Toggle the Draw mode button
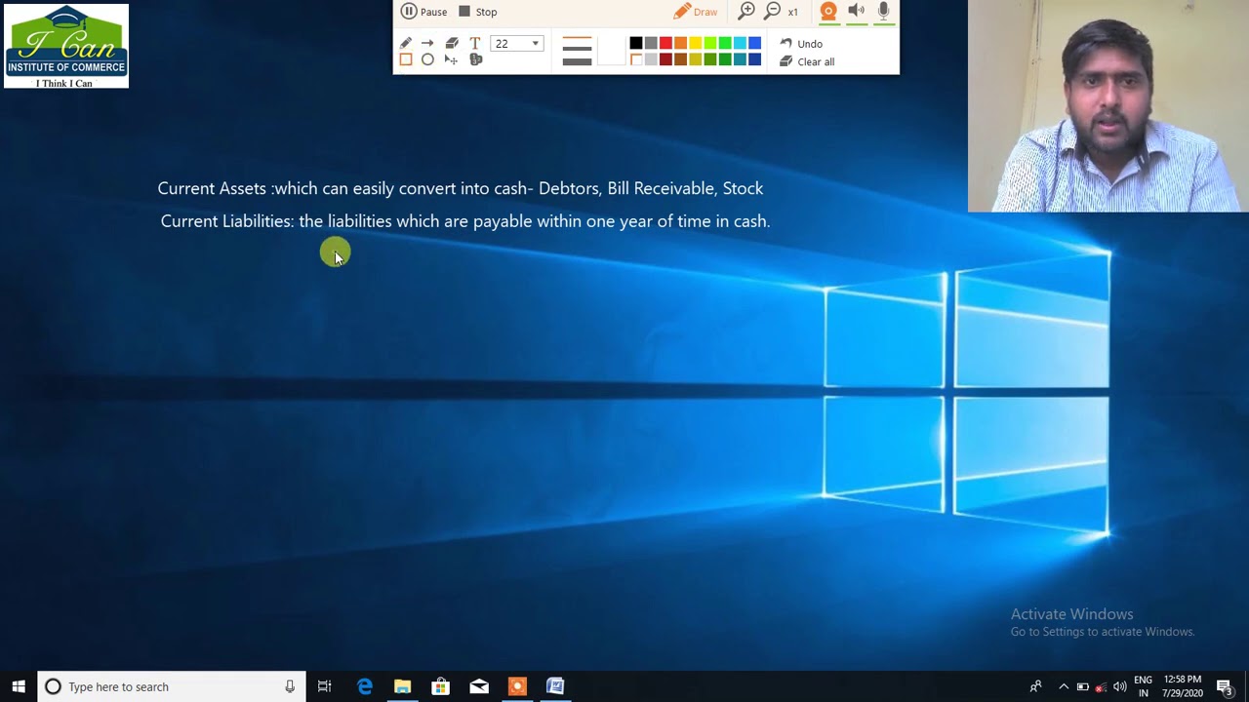1249x702 pixels. click(695, 12)
